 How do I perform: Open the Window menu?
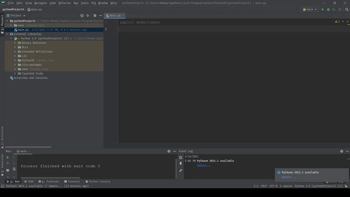point(103,3)
